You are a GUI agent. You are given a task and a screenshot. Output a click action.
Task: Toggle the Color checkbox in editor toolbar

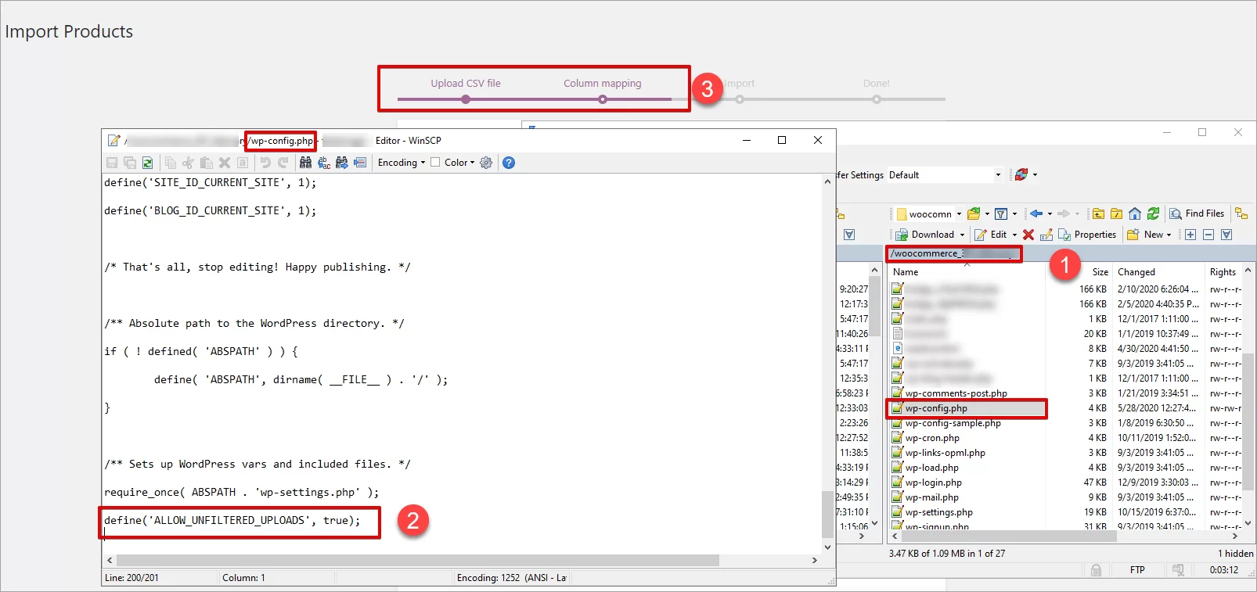pyautogui.click(x=435, y=163)
